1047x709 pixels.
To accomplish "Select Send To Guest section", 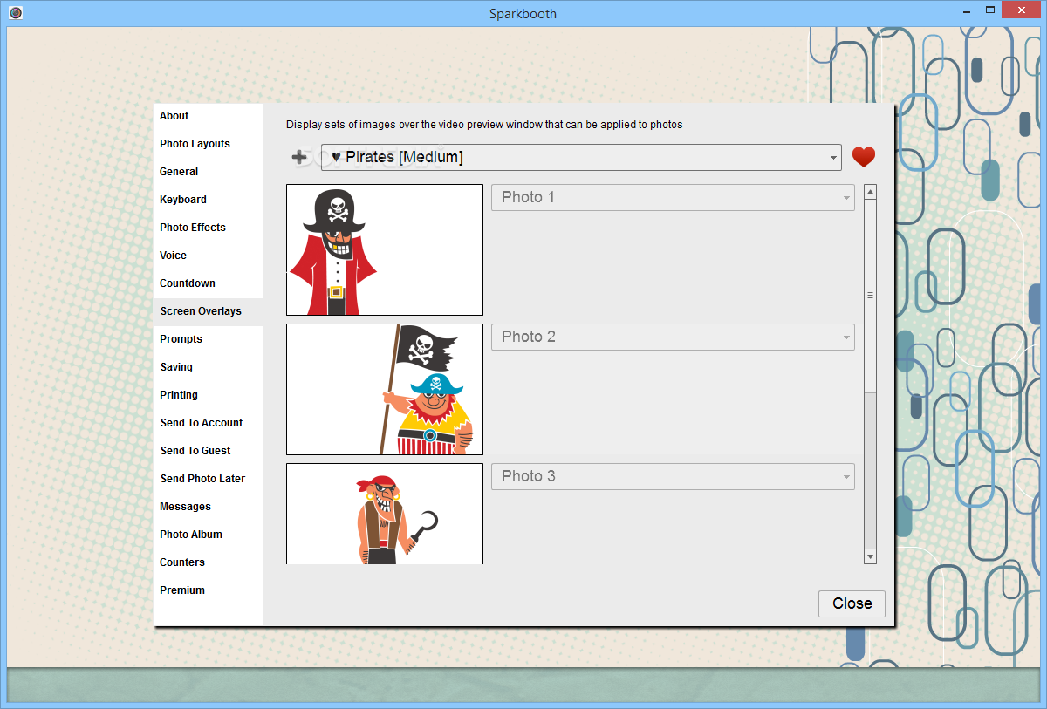I will tap(208, 451).
